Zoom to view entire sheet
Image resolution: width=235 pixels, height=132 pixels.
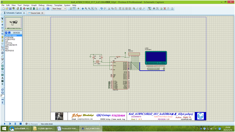coord(93,9)
